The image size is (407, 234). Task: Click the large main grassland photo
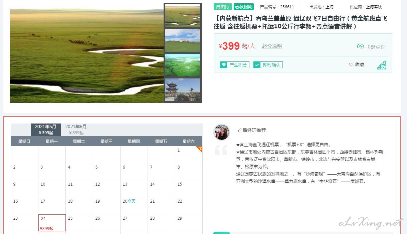pos(87,53)
